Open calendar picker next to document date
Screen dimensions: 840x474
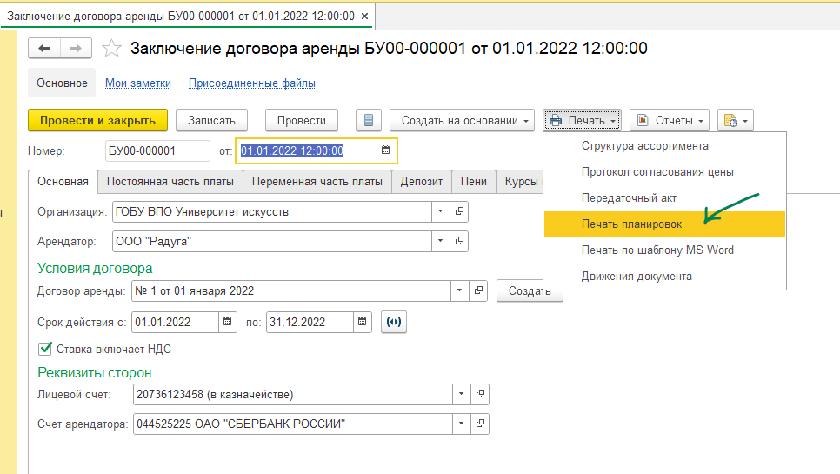(x=384, y=150)
